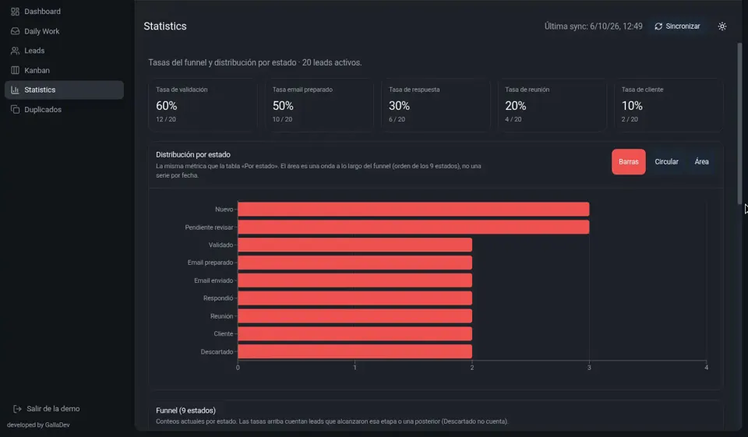Image resolution: width=748 pixels, height=437 pixels.
Task: Select the Tasa de cliente card
Action: (669, 105)
